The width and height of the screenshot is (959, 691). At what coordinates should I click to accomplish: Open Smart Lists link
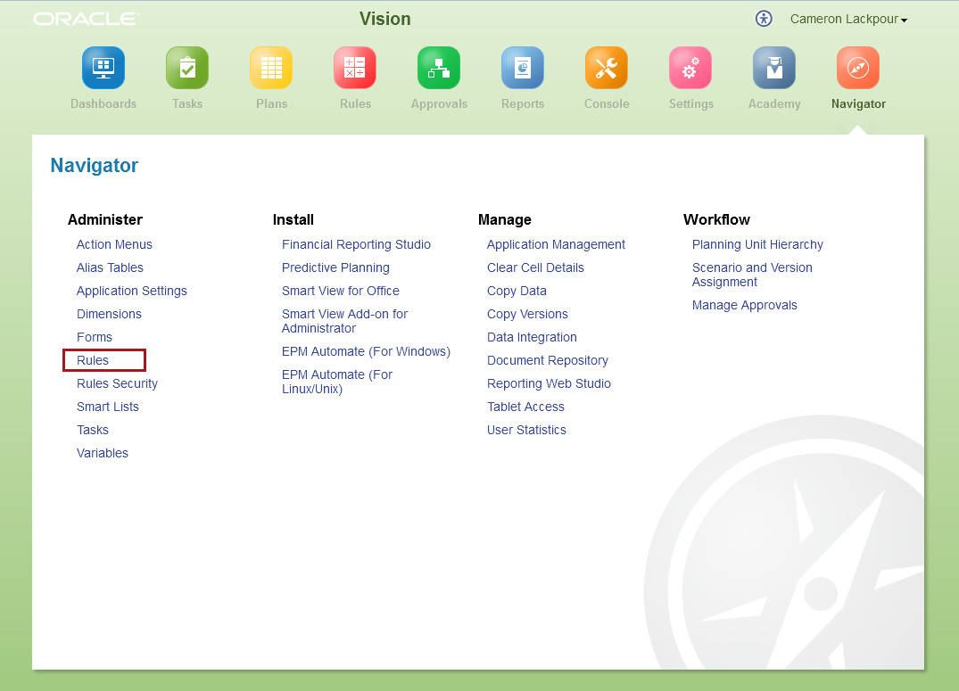tap(108, 407)
